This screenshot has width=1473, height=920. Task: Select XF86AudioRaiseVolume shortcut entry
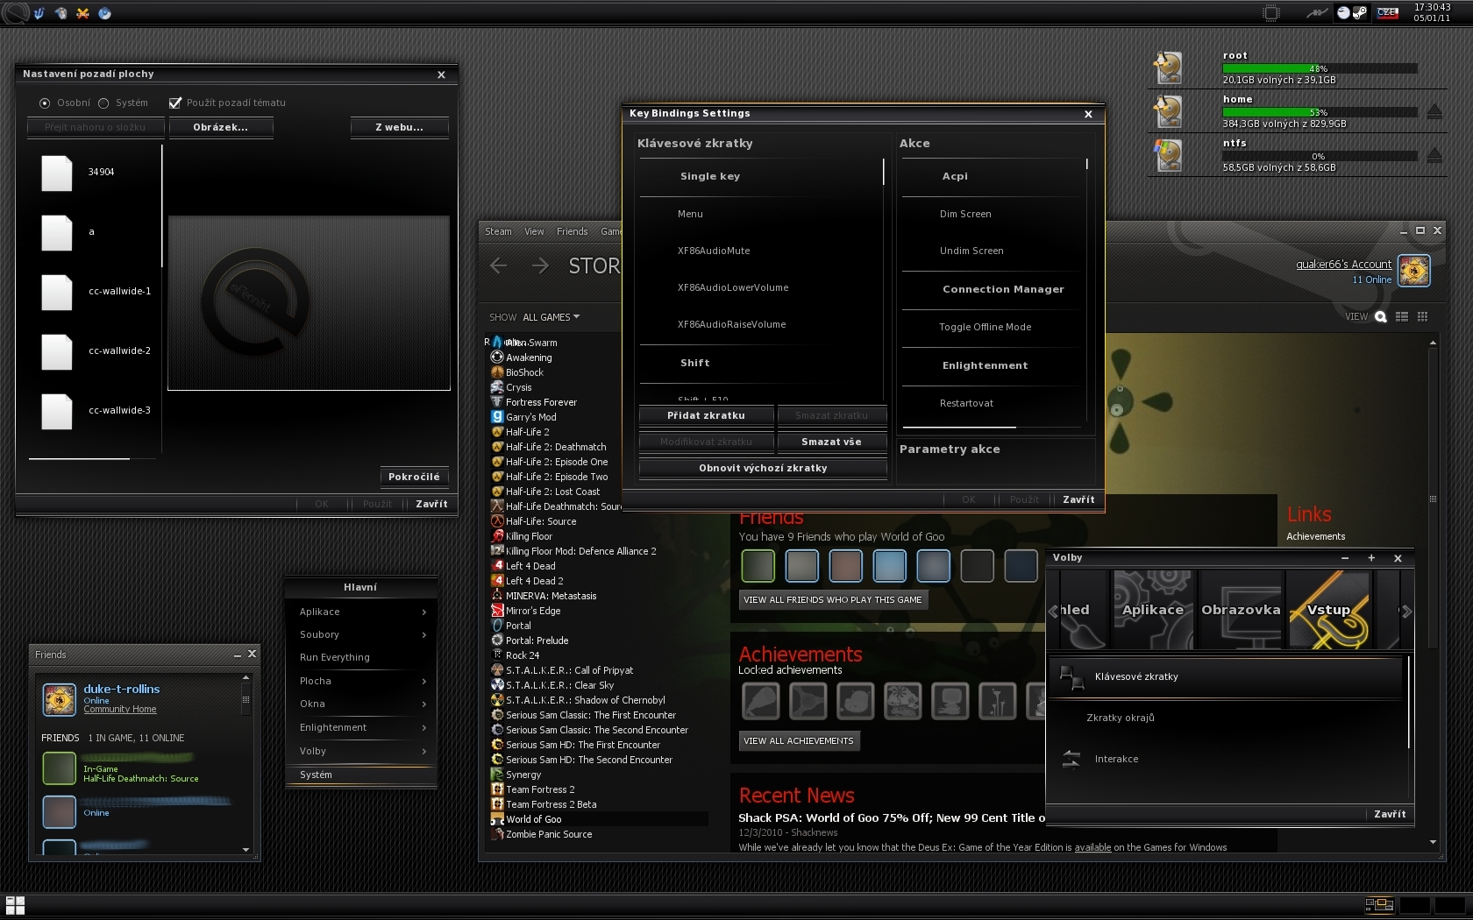click(731, 324)
